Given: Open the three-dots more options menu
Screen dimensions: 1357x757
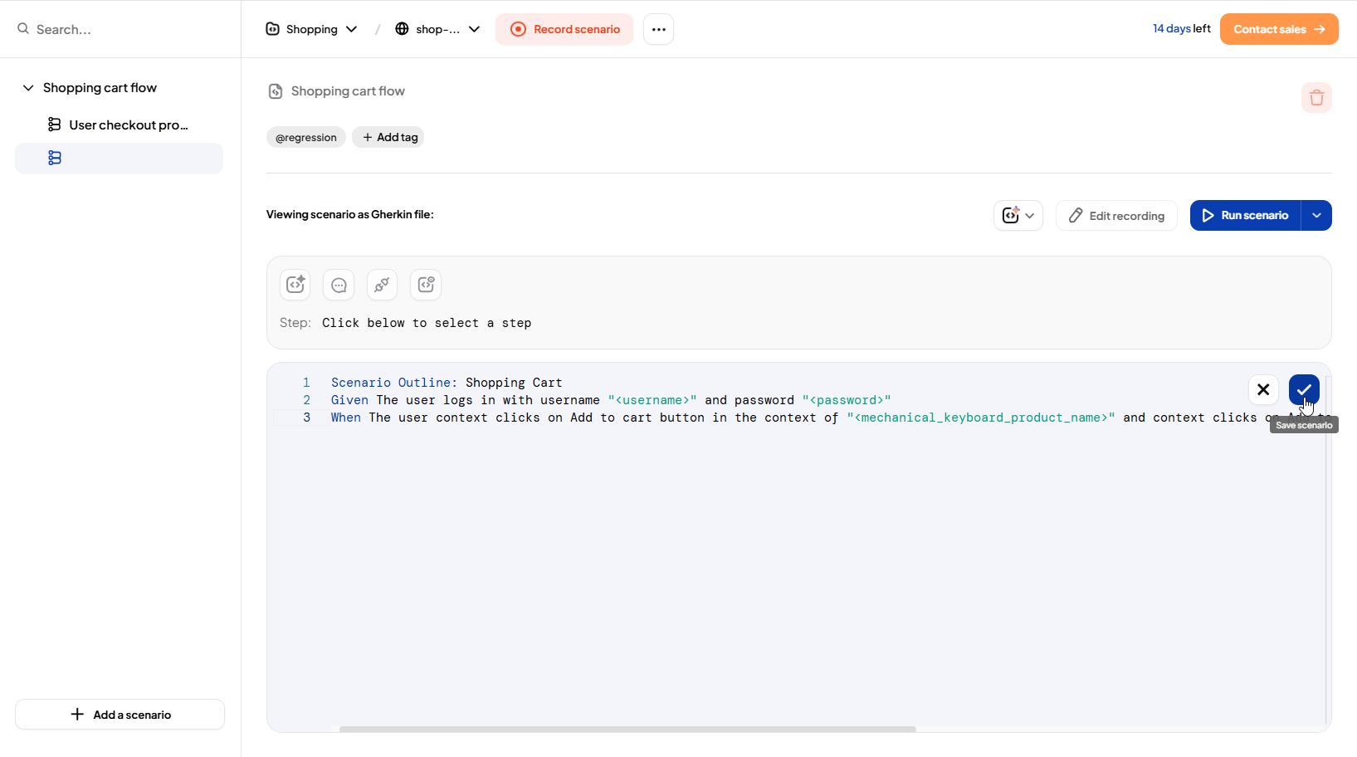Looking at the screenshot, I should tap(658, 29).
